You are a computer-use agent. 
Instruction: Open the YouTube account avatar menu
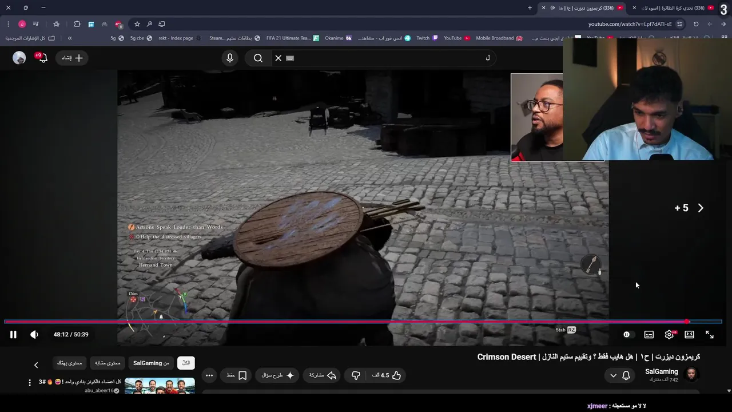[x=19, y=58]
